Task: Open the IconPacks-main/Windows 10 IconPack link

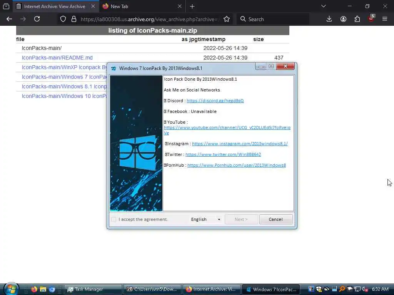Action: pyautogui.click(x=64, y=96)
